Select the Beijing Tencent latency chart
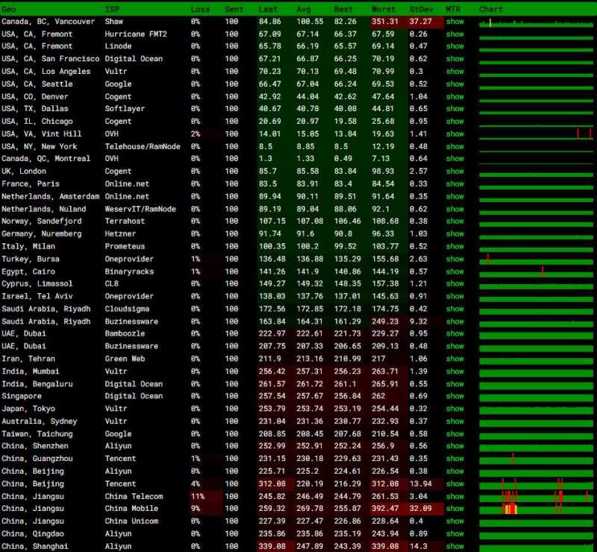This screenshot has height=552, width=597. point(536,484)
